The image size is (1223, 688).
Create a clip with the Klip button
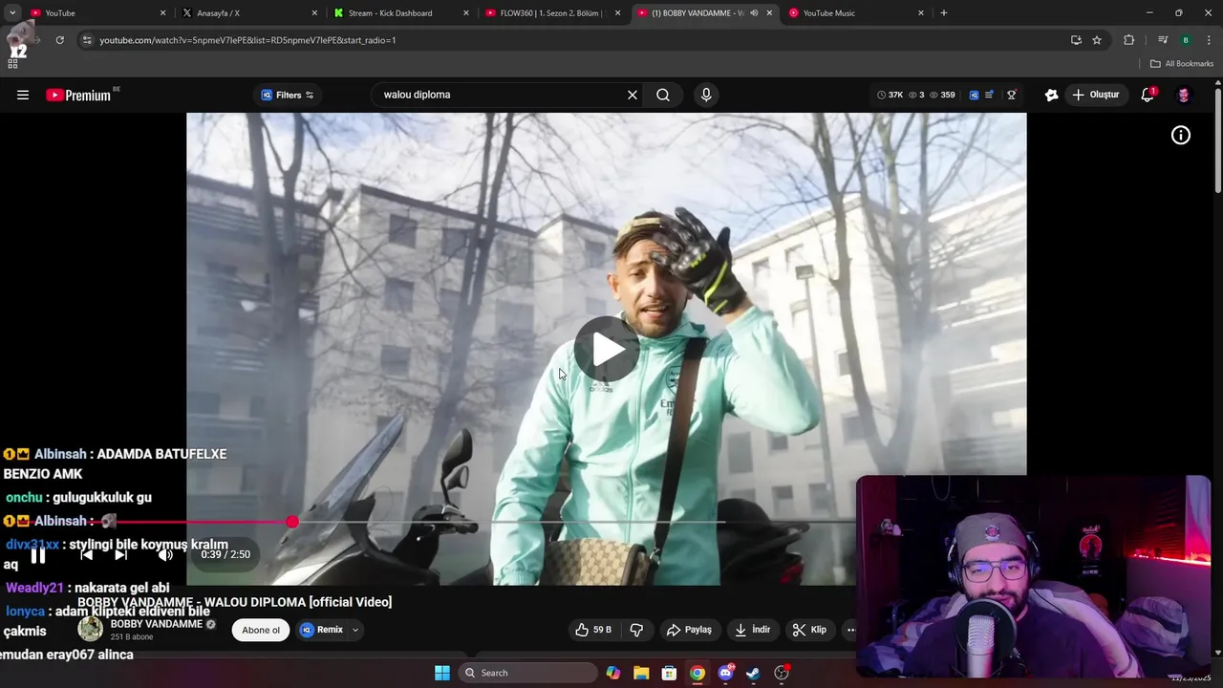click(x=809, y=630)
